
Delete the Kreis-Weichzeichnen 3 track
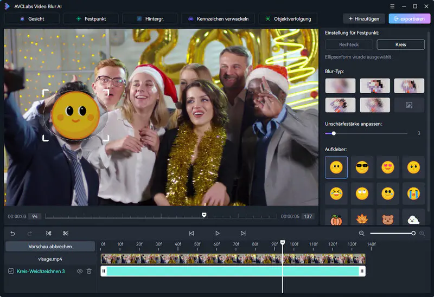89,271
